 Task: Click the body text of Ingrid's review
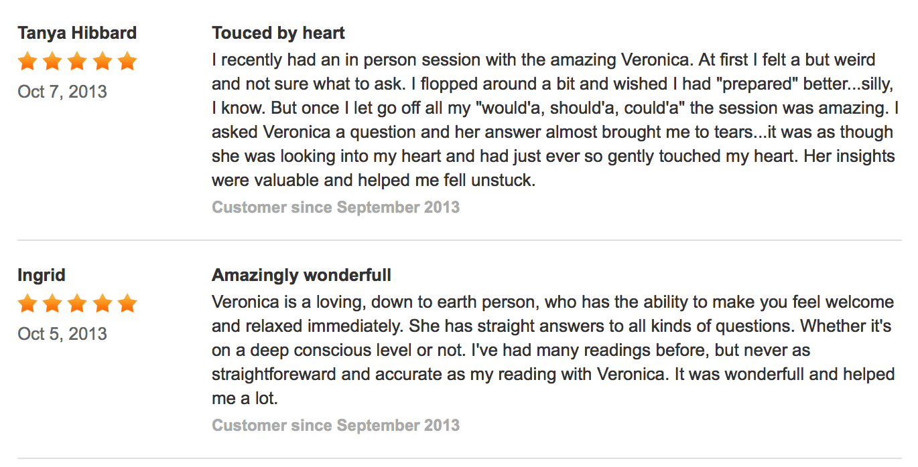click(x=553, y=350)
